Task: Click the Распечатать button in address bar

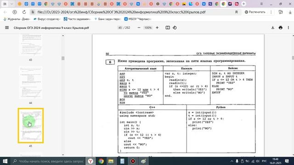Action: (x=255, y=12)
